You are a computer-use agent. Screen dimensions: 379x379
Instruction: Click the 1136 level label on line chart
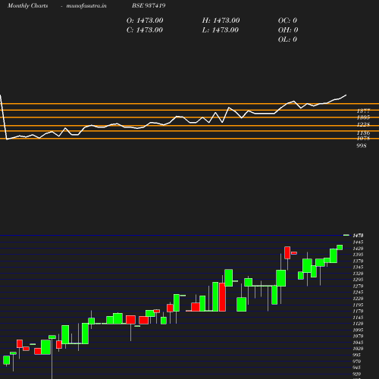[363, 133]
